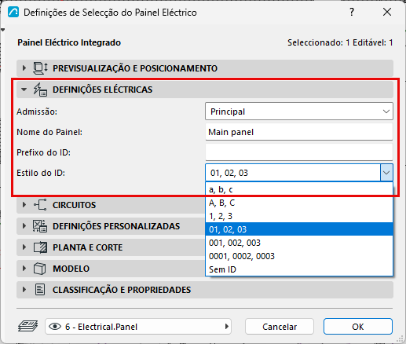406x344 pixels.
Task: Click the 'Seleccionado: 1 Editável: 1' text
Action: [x=340, y=42]
